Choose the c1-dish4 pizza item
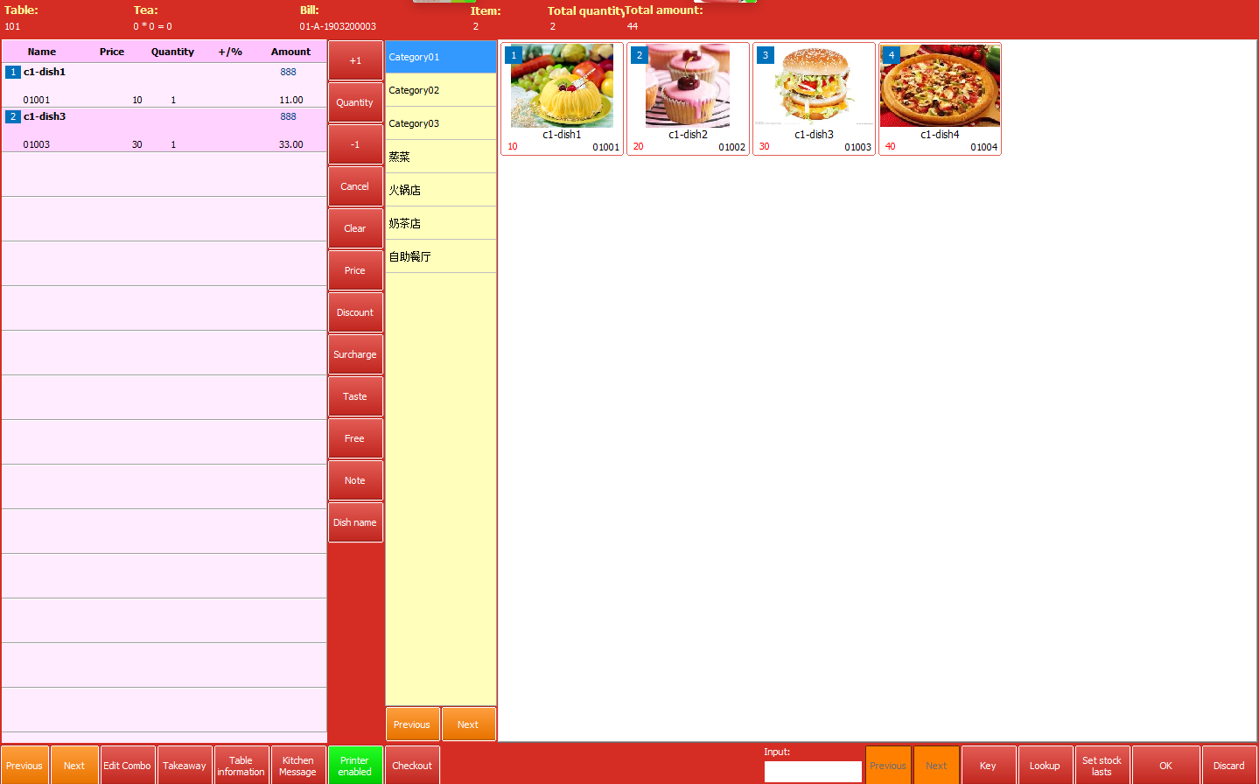Screen dimensions: 1259x784 [940, 87]
